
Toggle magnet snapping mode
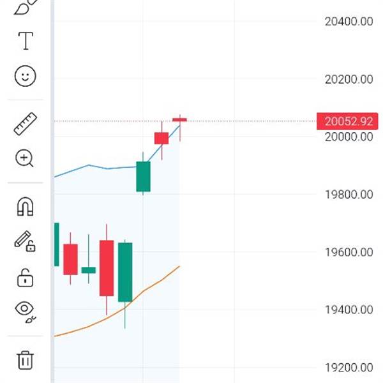tap(25, 206)
